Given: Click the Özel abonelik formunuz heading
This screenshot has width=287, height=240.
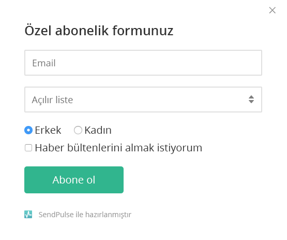Looking at the screenshot, I should click(99, 30).
